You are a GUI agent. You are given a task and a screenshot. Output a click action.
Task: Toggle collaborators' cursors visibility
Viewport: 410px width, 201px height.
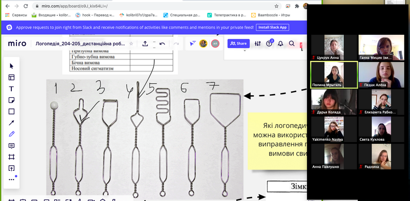pos(193,43)
